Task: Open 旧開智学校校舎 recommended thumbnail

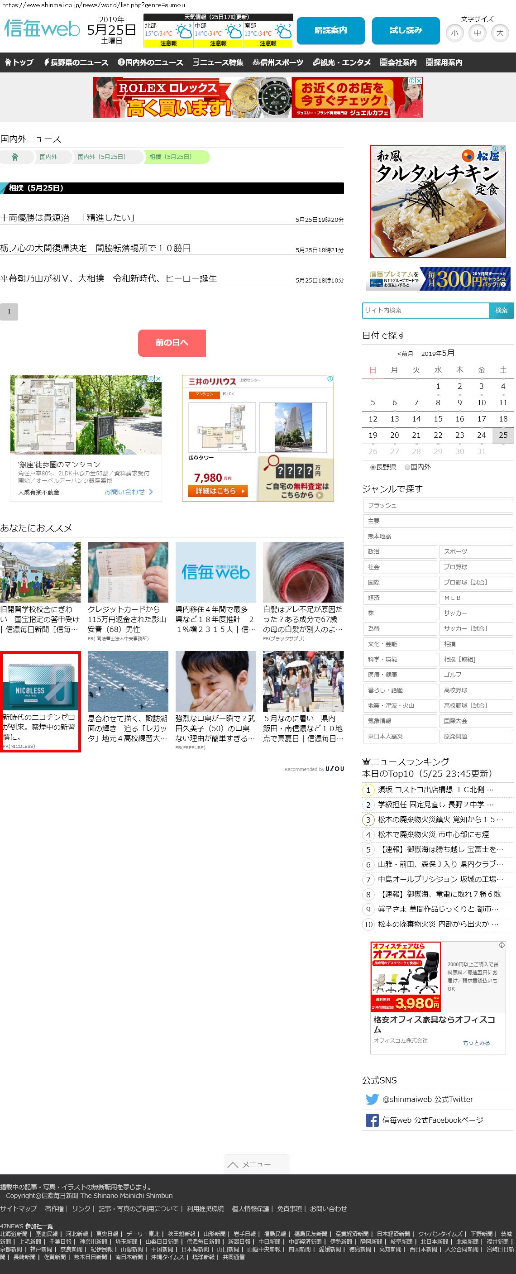Action: coord(40,572)
